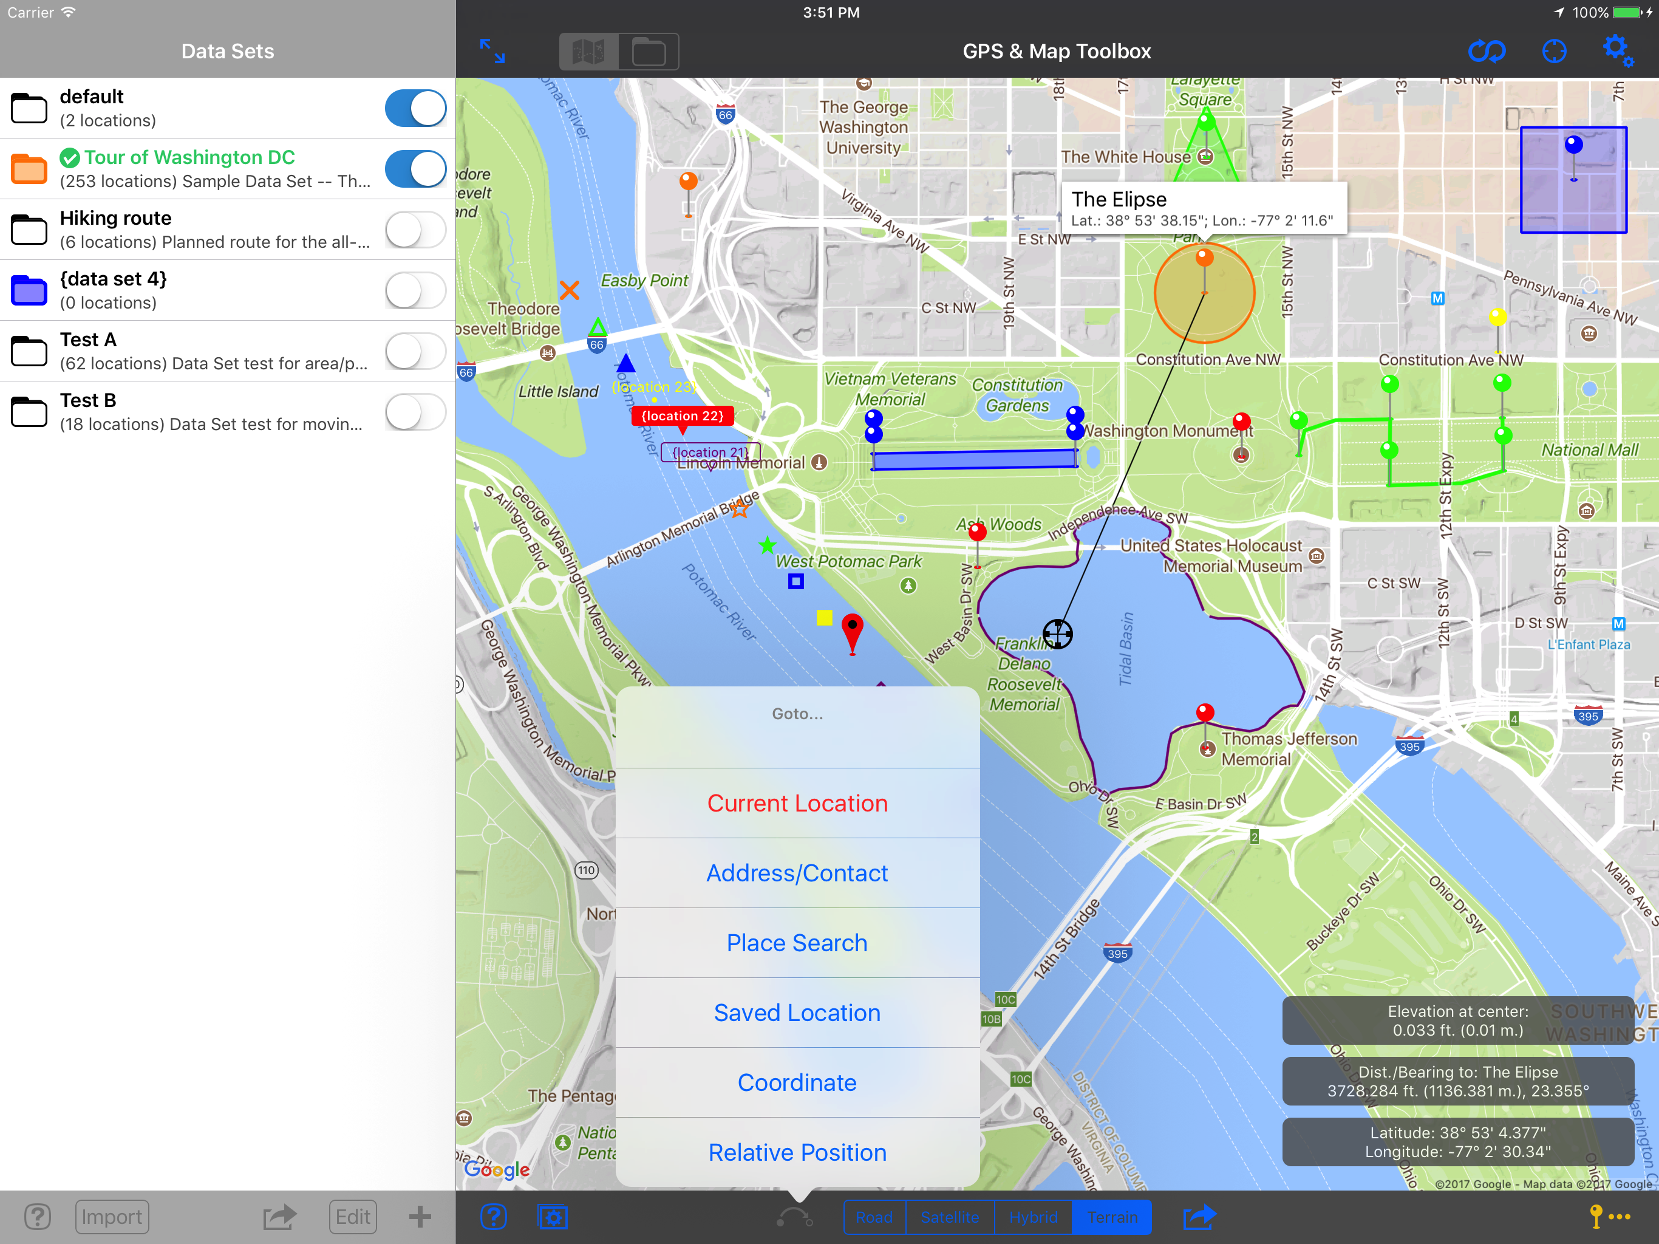The width and height of the screenshot is (1659, 1244).
Task: Enable the {data set 4} switch
Action: point(415,290)
